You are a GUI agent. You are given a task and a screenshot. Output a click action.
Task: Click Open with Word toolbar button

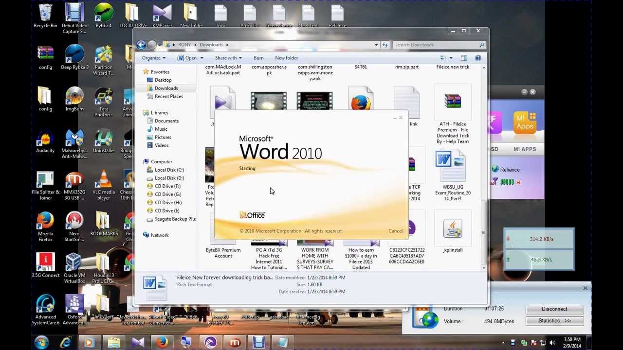click(187, 58)
